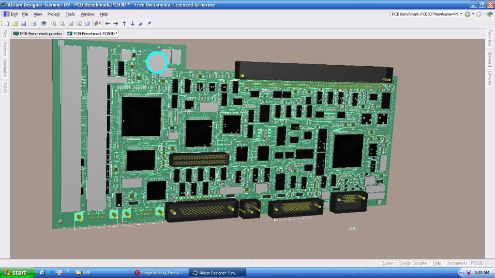Save the document with the floppy icon
Image resolution: width=495 pixels, height=278 pixels.
pos(23,23)
